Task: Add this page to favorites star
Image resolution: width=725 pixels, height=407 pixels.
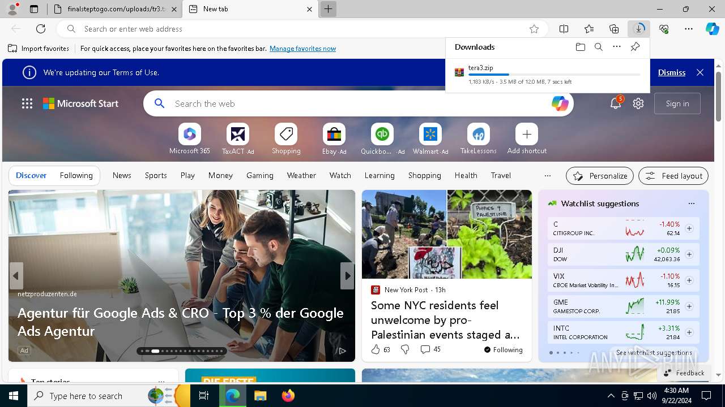Action: 534,29
